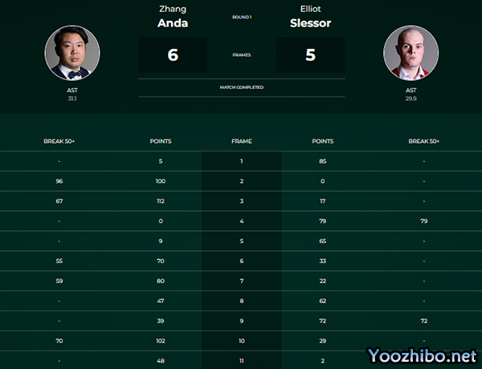Click the Yoozhibo.net watermark
The image size is (482, 369).
(421, 354)
